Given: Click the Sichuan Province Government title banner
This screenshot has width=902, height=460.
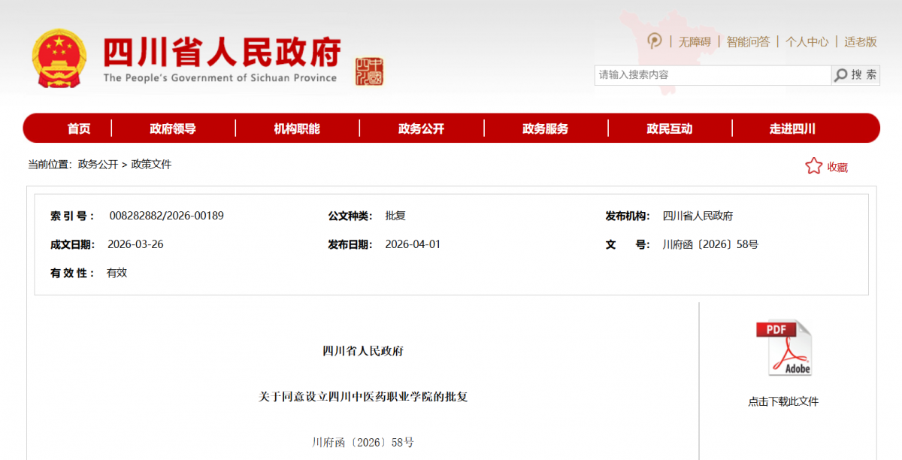Looking at the screenshot, I should point(222,59).
